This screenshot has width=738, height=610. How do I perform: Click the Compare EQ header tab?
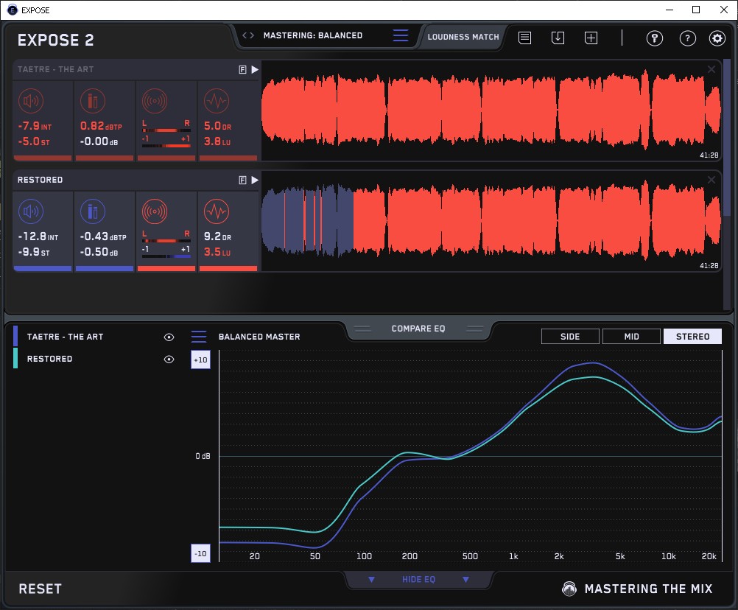pyautogui.click(x=418, y=329)
